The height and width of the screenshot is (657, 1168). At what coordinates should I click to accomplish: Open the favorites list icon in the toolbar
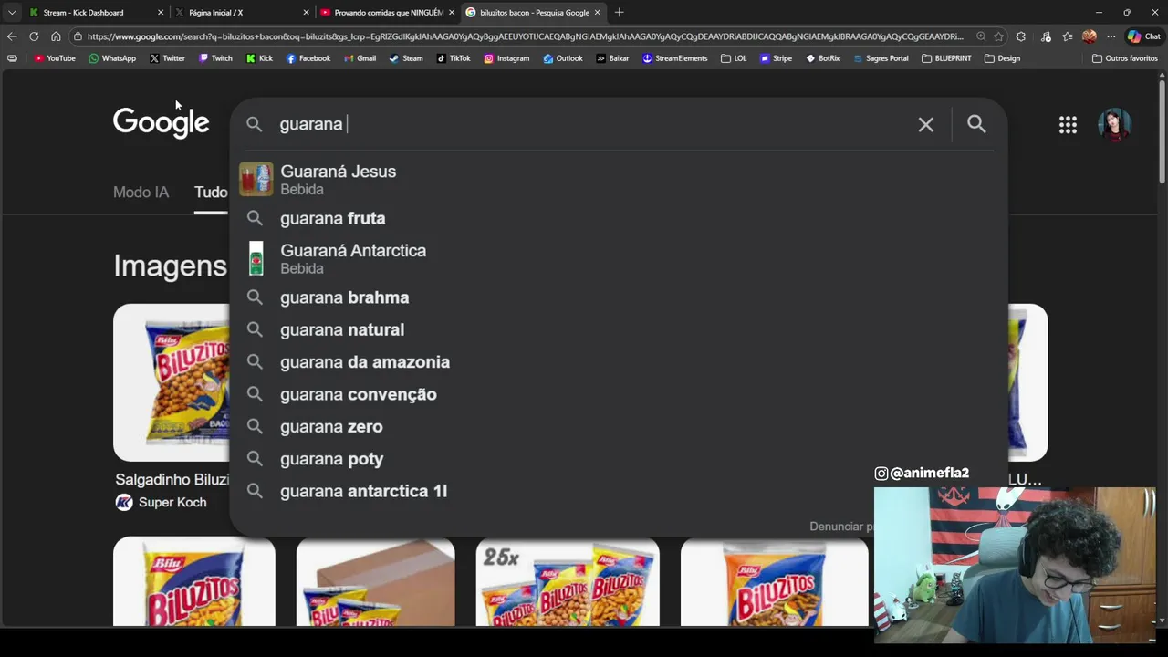point(1068,36)
